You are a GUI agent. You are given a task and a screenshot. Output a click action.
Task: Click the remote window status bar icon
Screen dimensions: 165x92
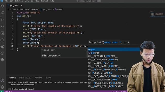click(2, 91)
